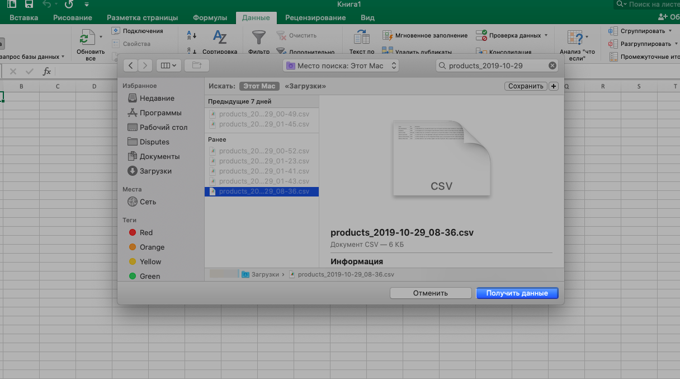Expand the Обновить все dropdown arrow

(101, 37)
